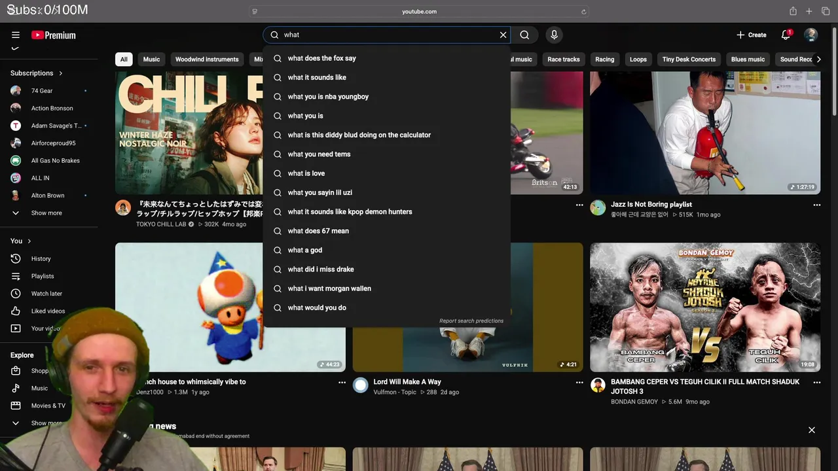The height and width of the screenshot is (471, 838).
Task: Select the Race tracks chip
Action: point(564,60)
